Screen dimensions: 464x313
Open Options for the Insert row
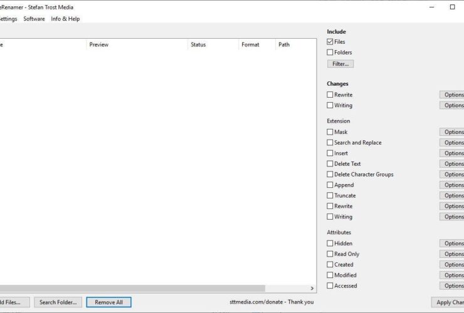tap(452, 153)
